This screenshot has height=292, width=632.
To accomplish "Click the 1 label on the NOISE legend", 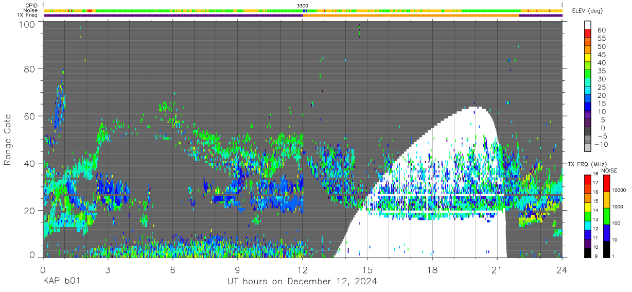I will point(613,256).
